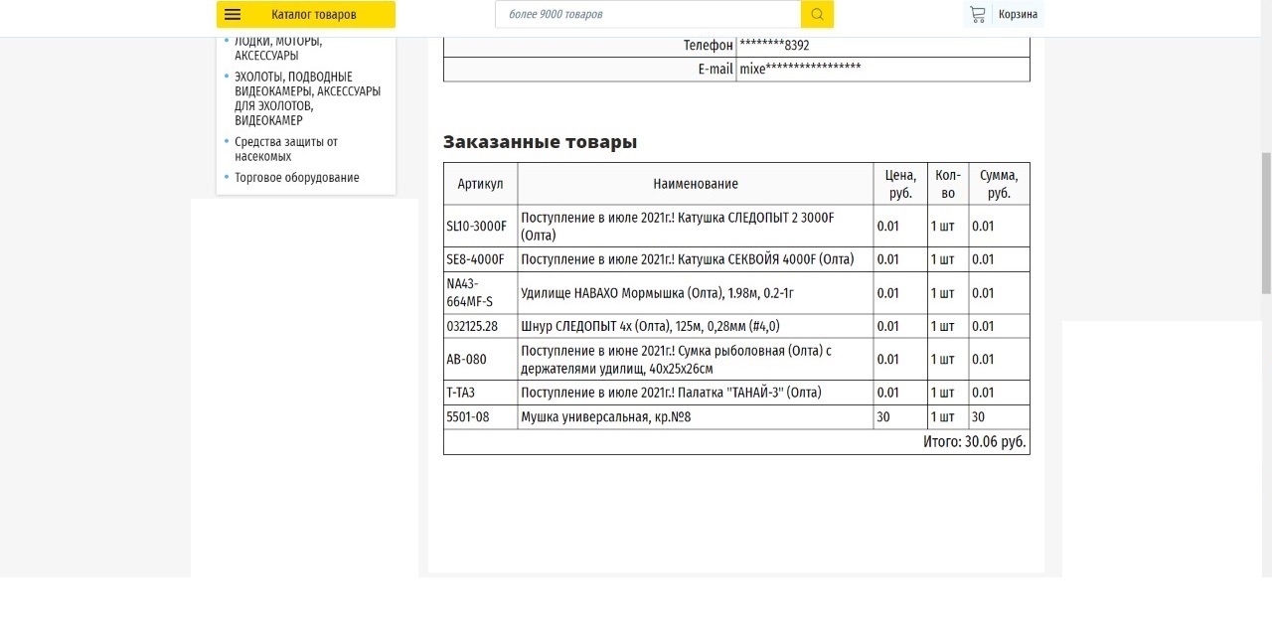Focus the "более 9000 товаров" search field
1272x638 pixels.
648,14
